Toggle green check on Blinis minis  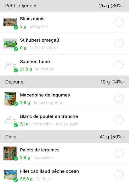pos(16,28)
